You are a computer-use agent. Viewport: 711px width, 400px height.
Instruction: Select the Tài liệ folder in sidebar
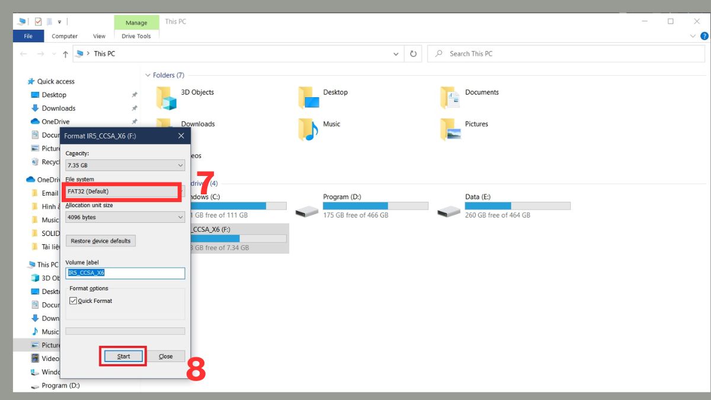coord(46,247)
